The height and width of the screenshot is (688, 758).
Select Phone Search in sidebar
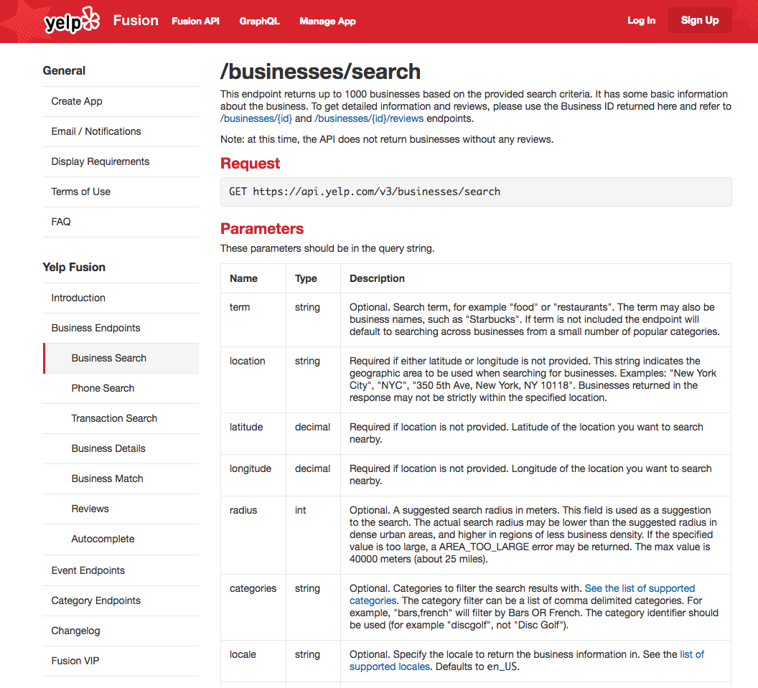tap(121, 388)
